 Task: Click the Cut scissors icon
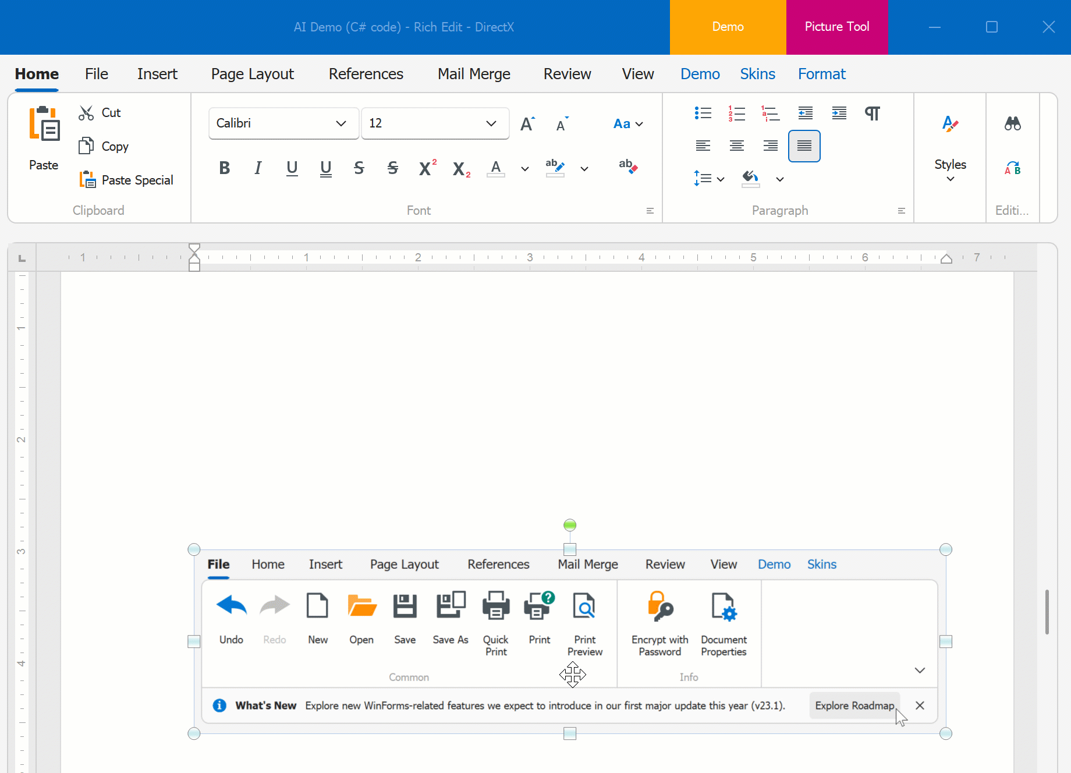click(x=86, y=113)
